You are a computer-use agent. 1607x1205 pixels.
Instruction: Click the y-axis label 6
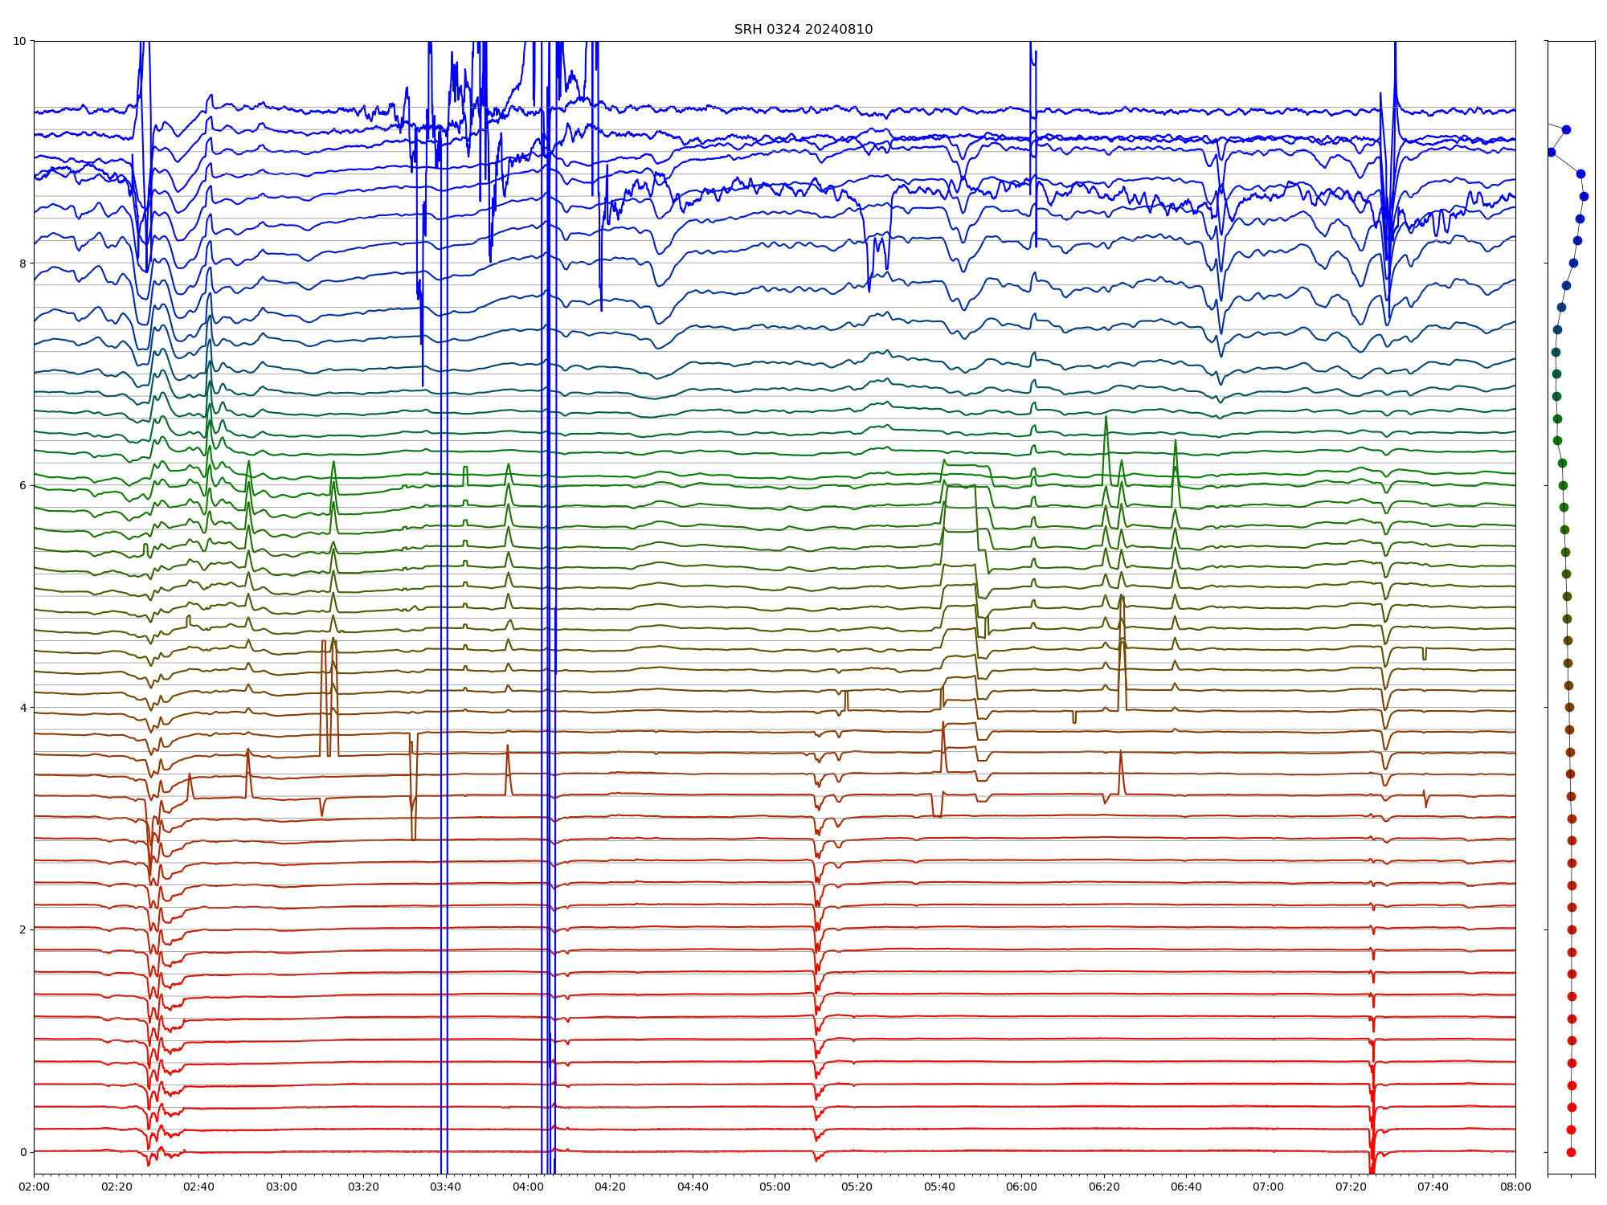tap(22, 485)
